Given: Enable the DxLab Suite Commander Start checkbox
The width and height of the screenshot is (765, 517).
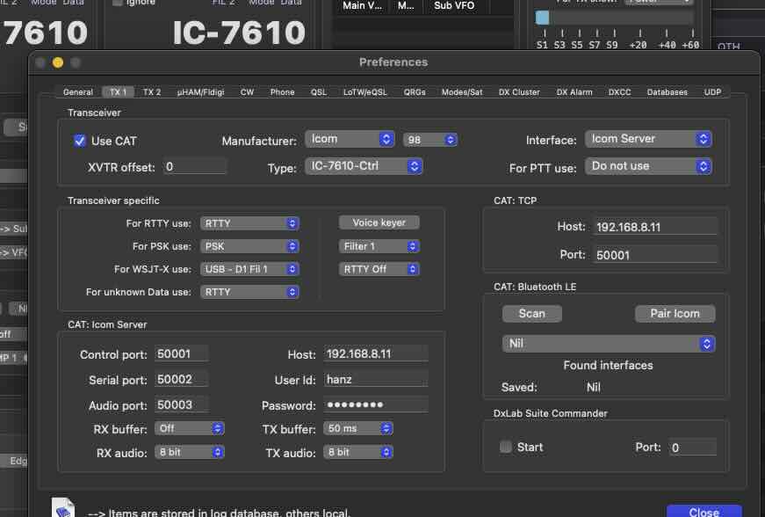Looking at the screenshot, I should 506,447.
